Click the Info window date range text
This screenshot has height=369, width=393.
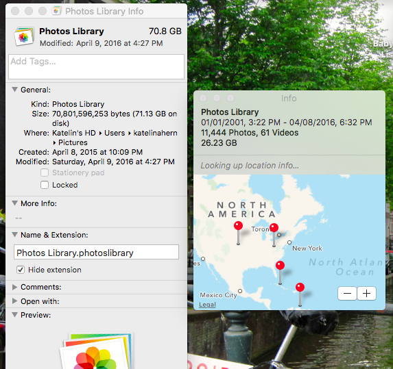click(287, 123)
